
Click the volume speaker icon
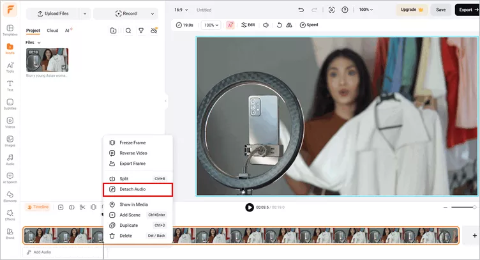click(266, 25)
